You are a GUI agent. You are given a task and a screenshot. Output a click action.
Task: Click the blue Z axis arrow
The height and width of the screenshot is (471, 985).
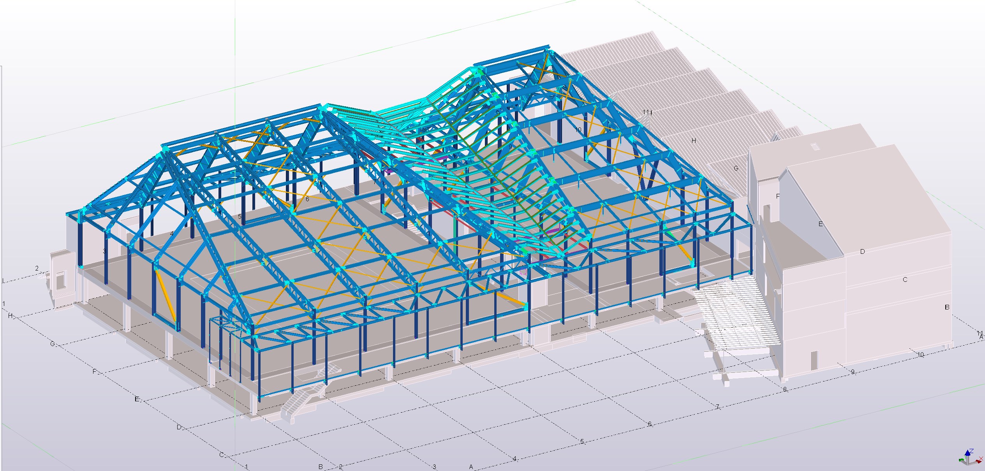968,453
